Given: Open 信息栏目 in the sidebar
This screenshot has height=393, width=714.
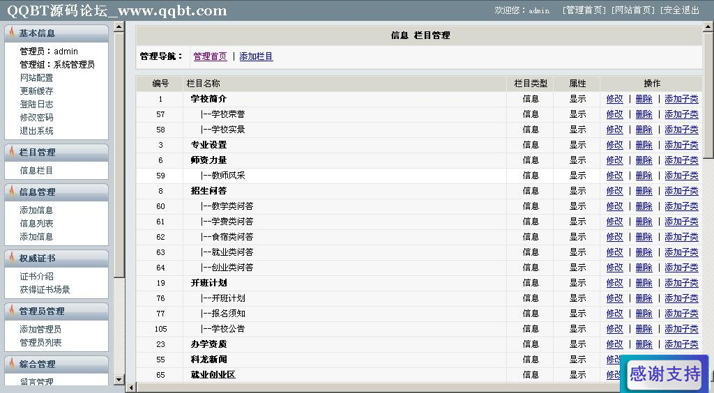Looking at the screenshot, I should [36, 170].
